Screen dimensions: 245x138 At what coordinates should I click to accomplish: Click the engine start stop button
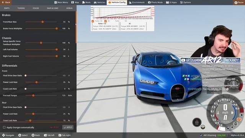(197, 122)
